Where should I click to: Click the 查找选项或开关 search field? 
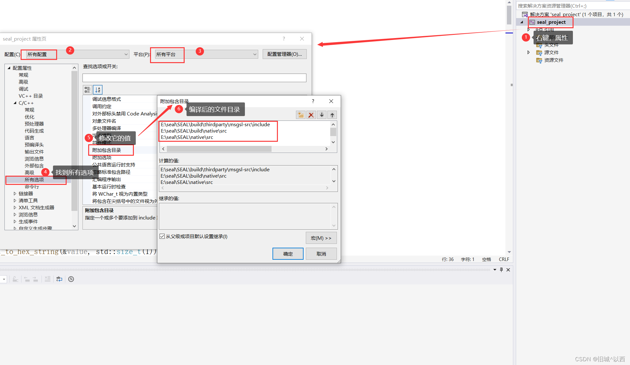click(x=194, y=78)
